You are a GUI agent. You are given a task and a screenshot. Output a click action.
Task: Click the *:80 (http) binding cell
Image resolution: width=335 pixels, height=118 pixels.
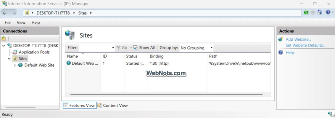[x=160, y=63]
